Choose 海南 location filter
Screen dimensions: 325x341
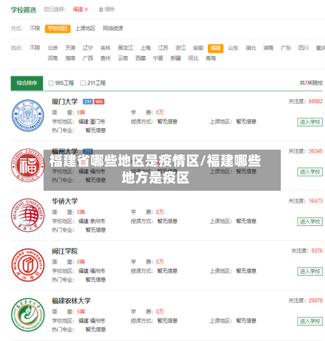click(x=70, y=58)
